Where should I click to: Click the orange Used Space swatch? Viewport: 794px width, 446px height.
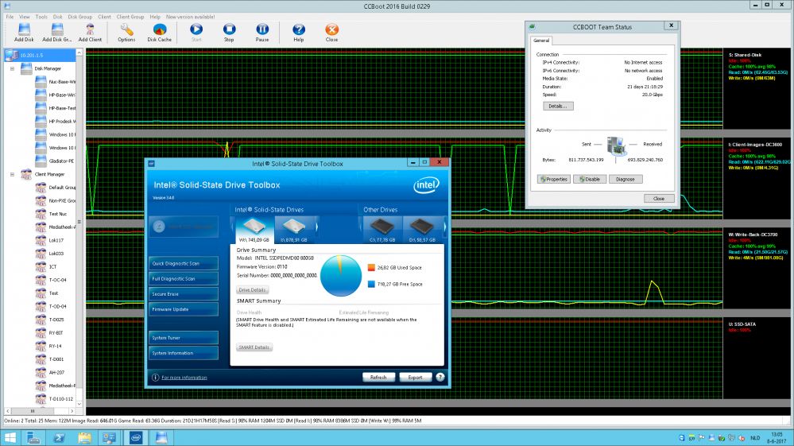pos(371,267)
